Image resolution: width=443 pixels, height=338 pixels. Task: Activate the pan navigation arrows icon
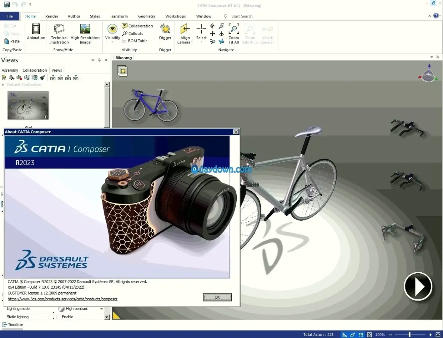(x=212, y=34)
